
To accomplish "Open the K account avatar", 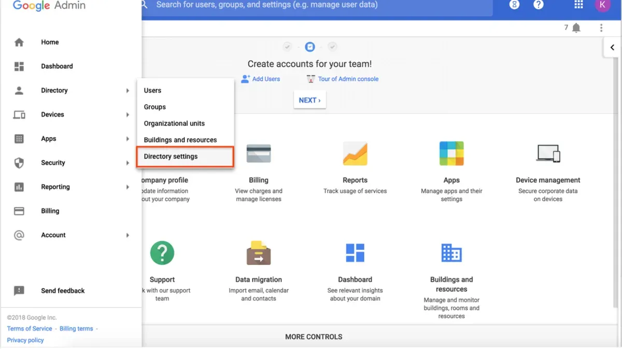I will tap(602, 5).
